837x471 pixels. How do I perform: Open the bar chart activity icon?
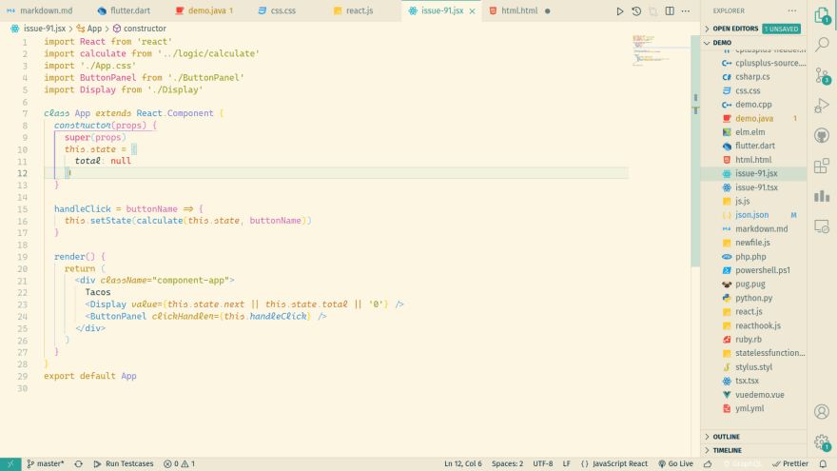(x=822, y=196)
